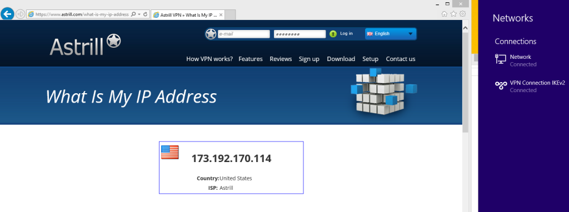Open How VPN works? menu item
Screen dimensions: 569x212
click(209, 59)
